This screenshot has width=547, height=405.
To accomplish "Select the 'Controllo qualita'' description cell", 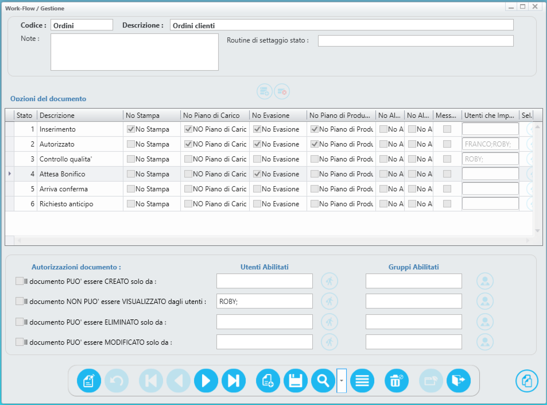I will pyautogui.click(x=80, y=159).
